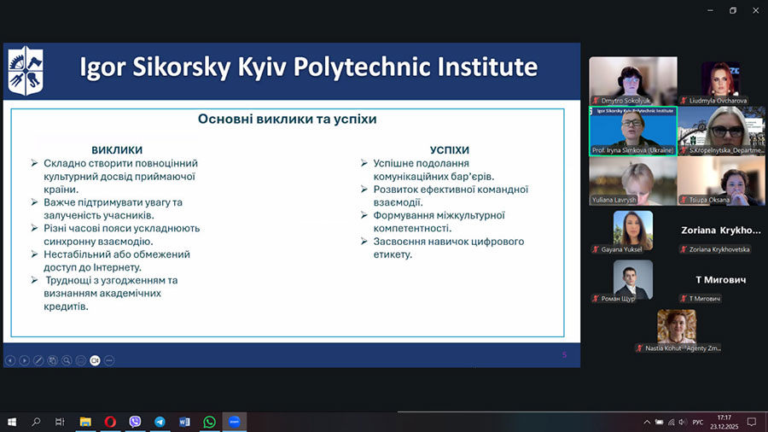Open the see-all-slides grid icon

click(52, 360)
